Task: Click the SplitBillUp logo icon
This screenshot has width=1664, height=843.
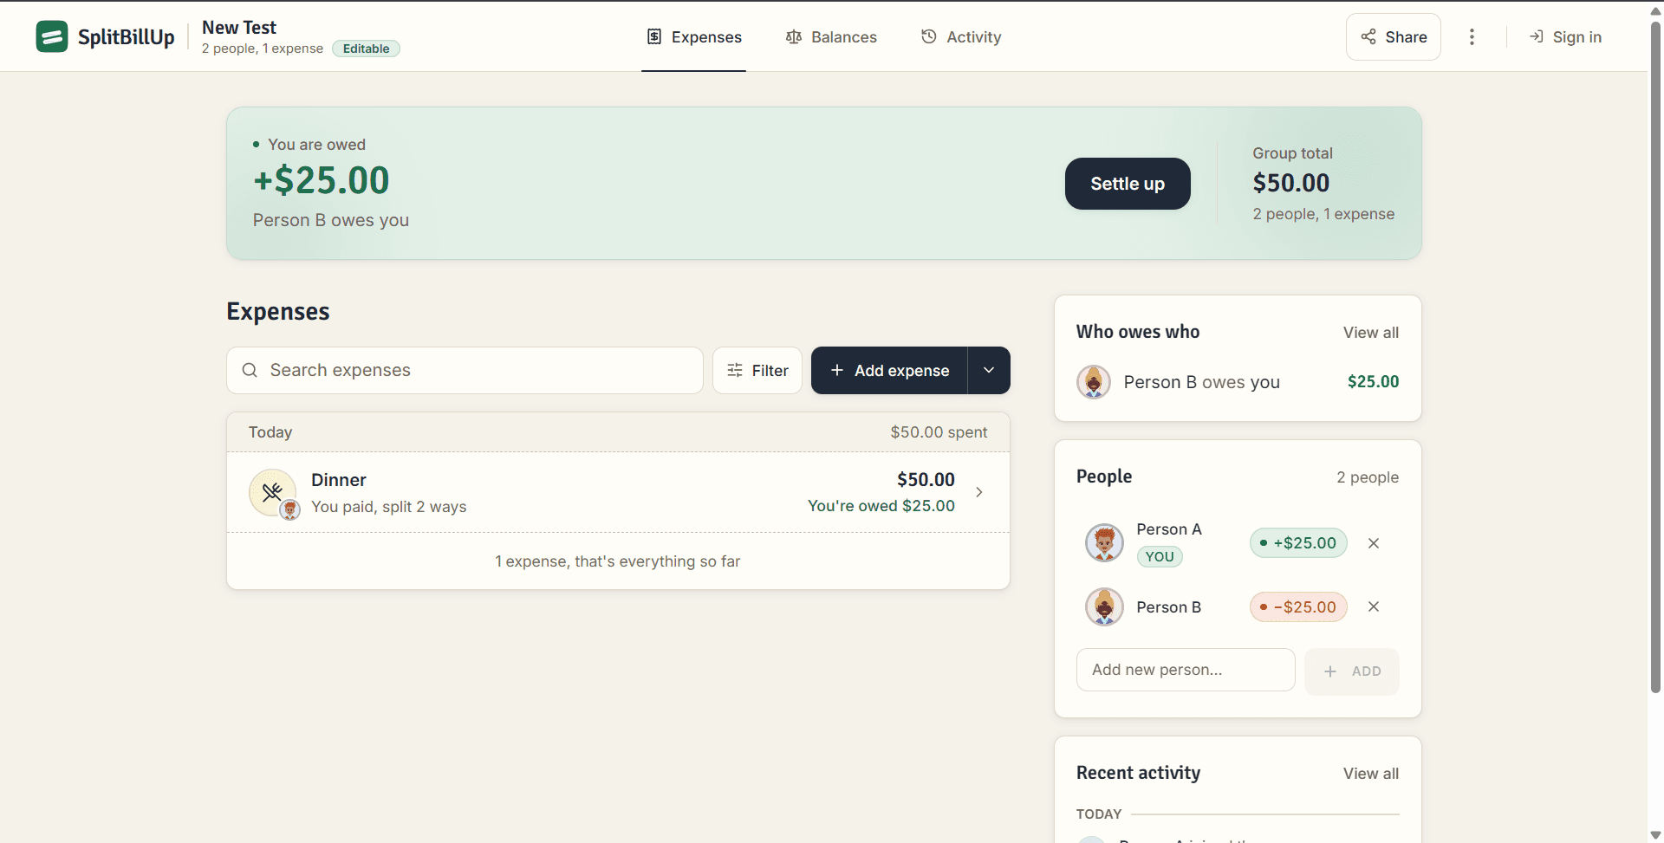Action: (52, 36)
